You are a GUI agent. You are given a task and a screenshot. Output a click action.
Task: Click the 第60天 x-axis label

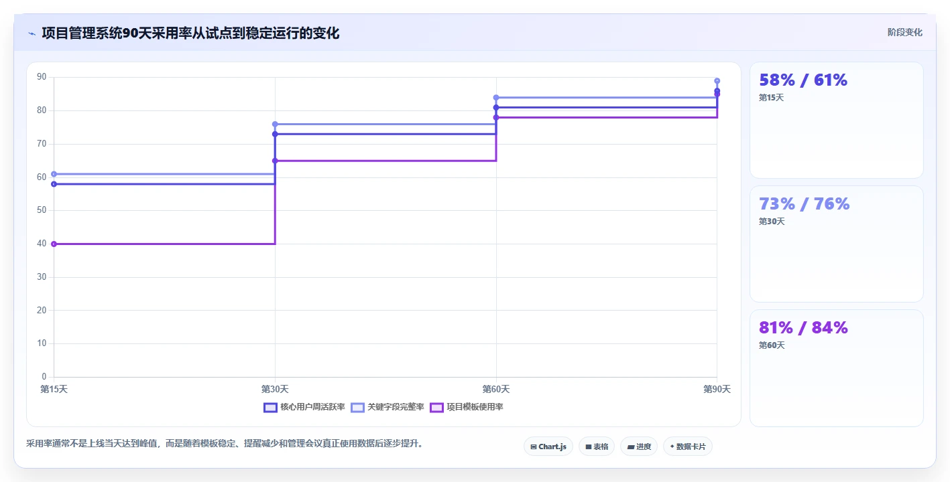pyautogui.click(x=496, y=389)
